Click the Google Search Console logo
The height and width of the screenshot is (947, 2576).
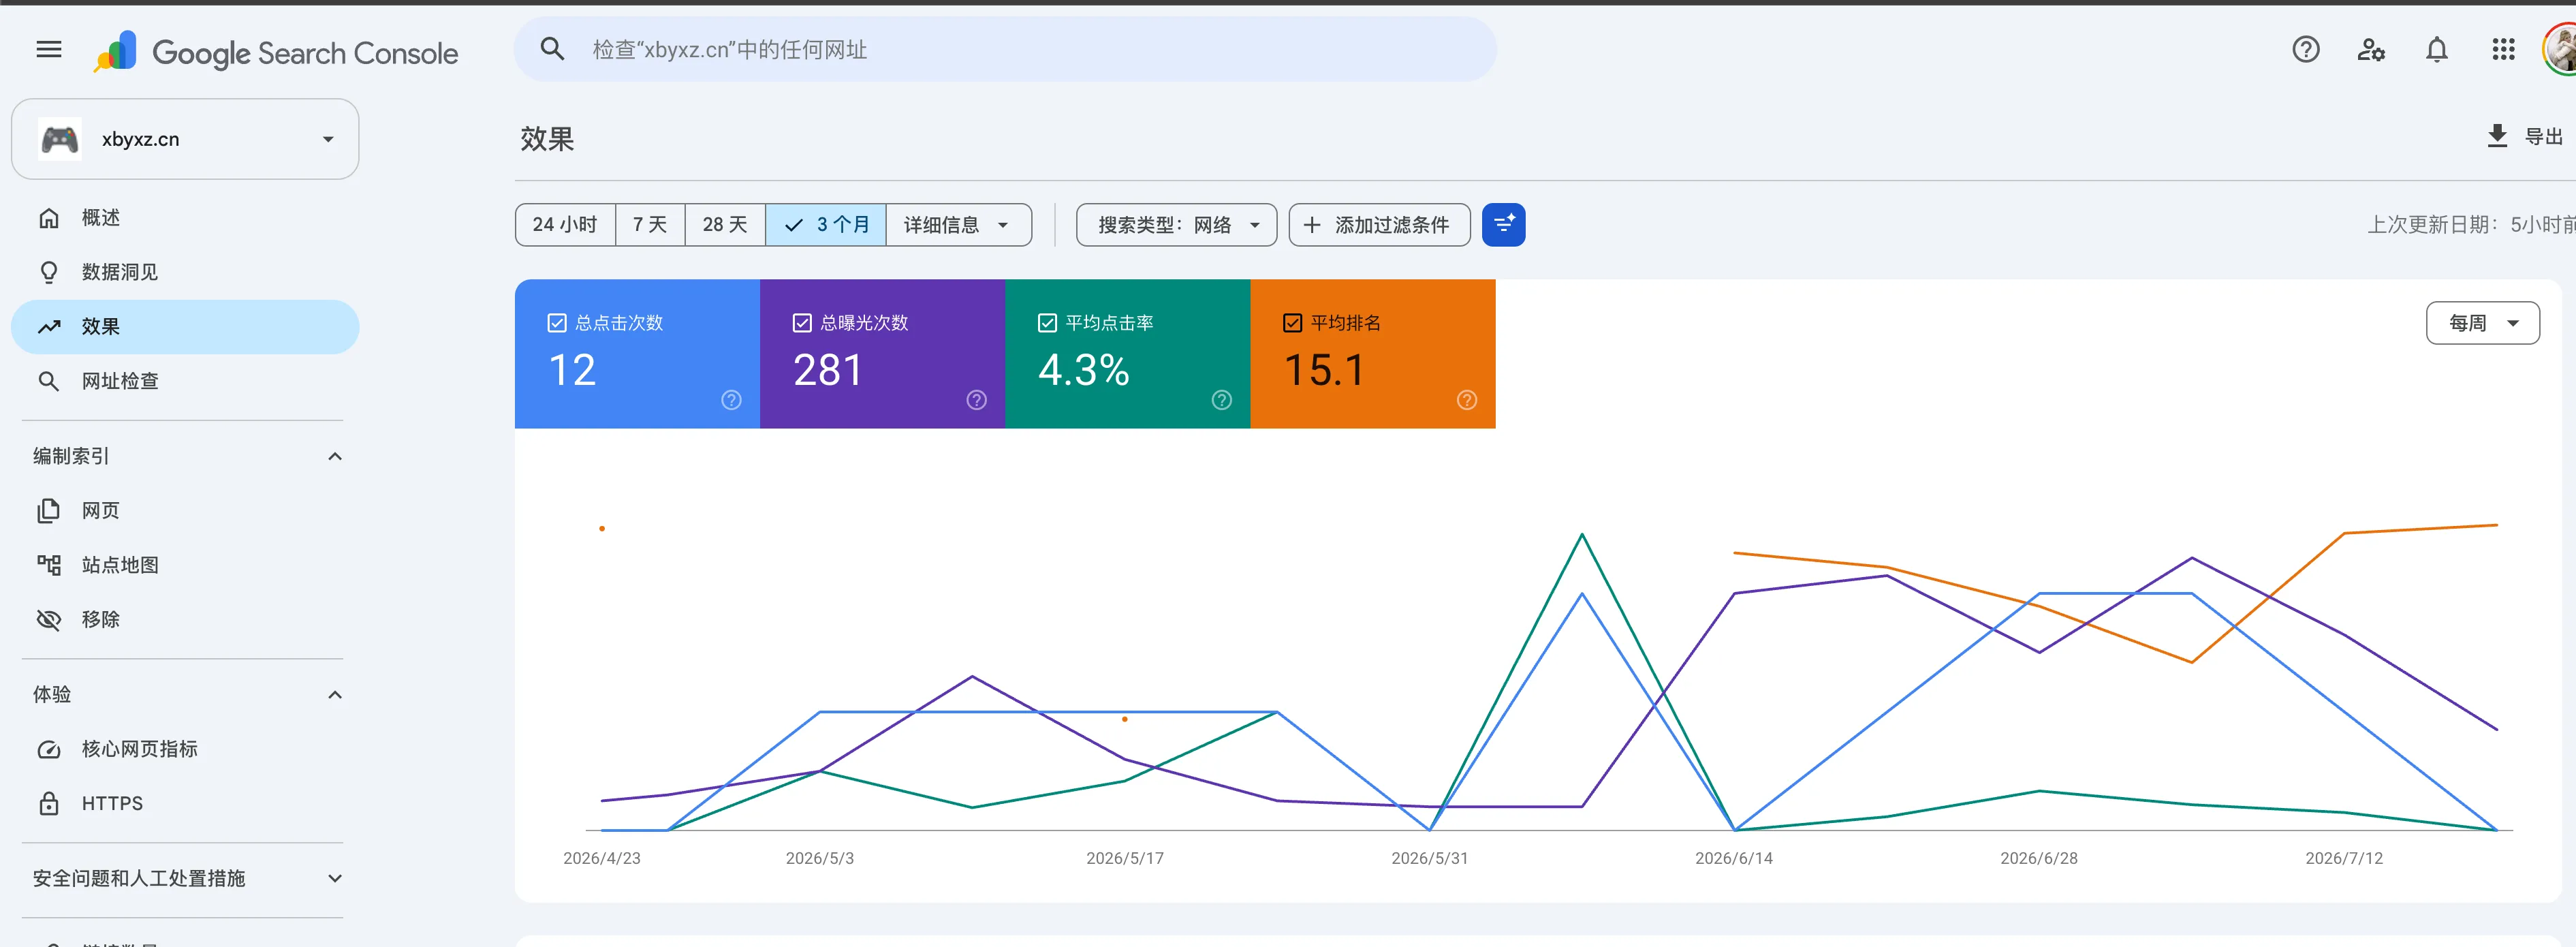(276, 52)
